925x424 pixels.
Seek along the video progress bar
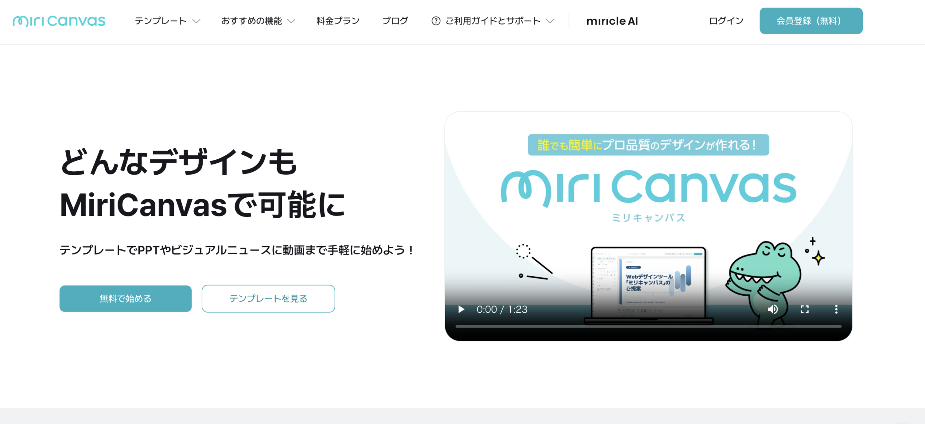(x=648, y=326)
